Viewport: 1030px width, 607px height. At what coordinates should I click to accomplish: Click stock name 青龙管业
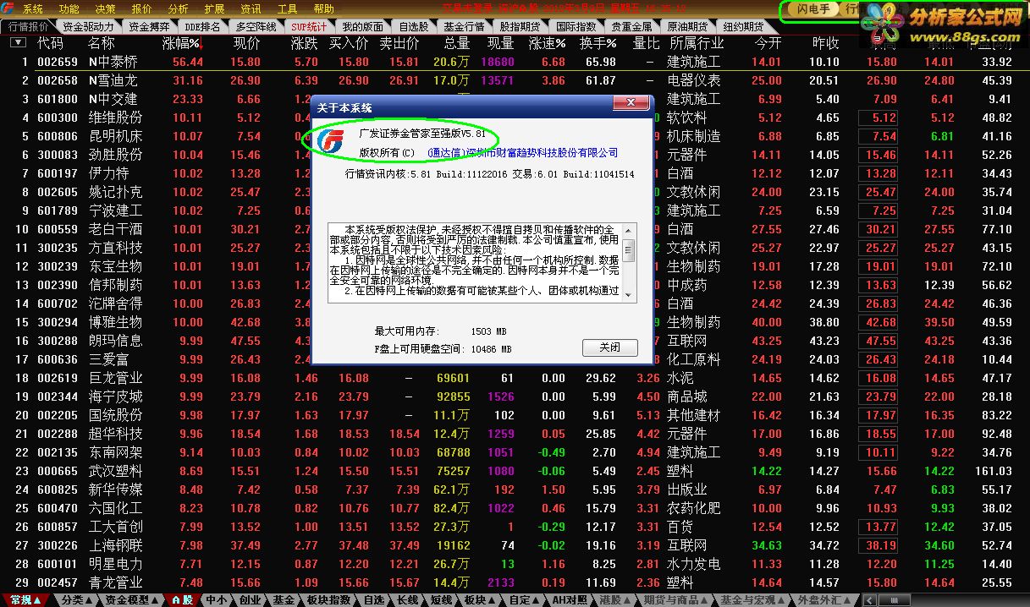pos(115,582)
